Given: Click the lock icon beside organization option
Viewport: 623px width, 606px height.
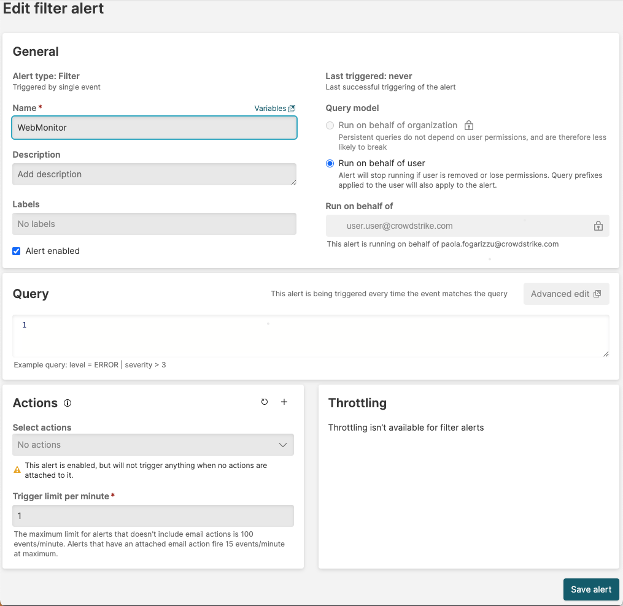Looking at the screenshot, I should click(469, 125).
